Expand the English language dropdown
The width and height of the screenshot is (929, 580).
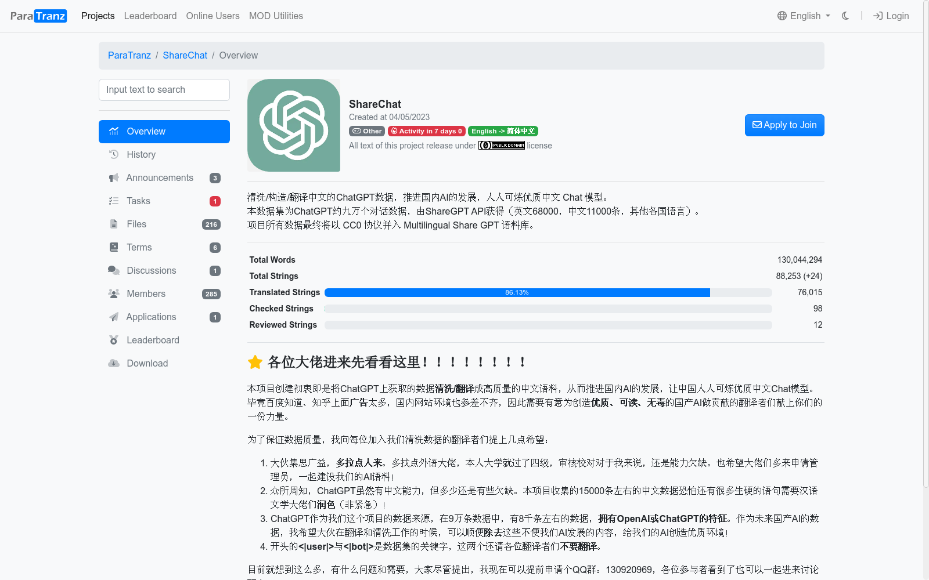tap(803, 16)
